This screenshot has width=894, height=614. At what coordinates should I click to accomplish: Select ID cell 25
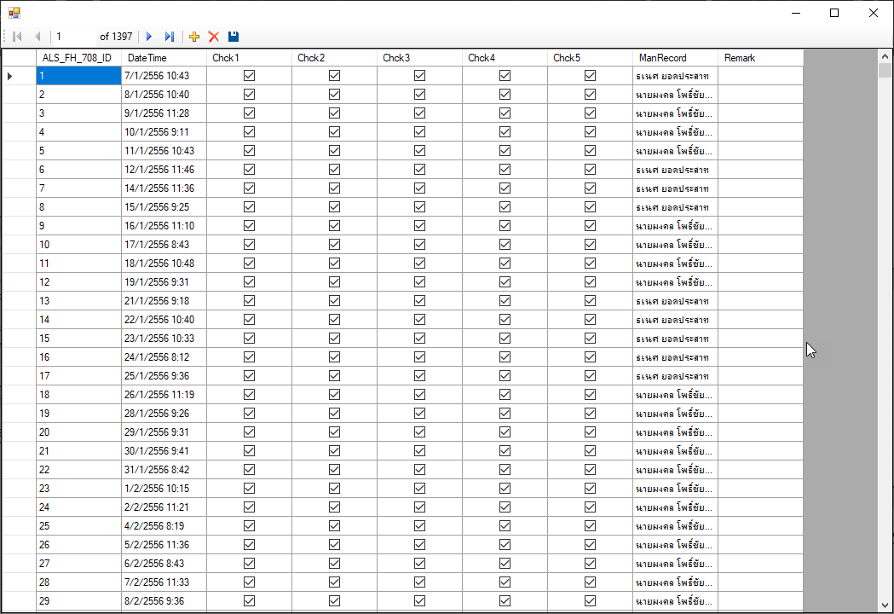click(x=78, y=525)
